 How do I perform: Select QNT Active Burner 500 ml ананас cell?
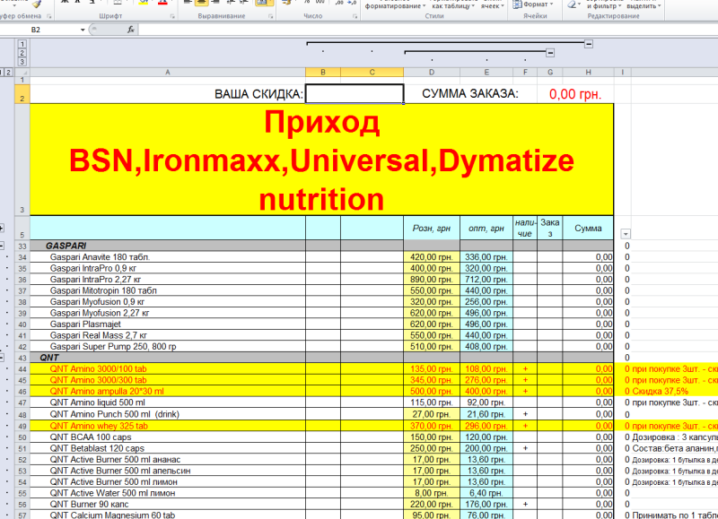tap(168, 460)
